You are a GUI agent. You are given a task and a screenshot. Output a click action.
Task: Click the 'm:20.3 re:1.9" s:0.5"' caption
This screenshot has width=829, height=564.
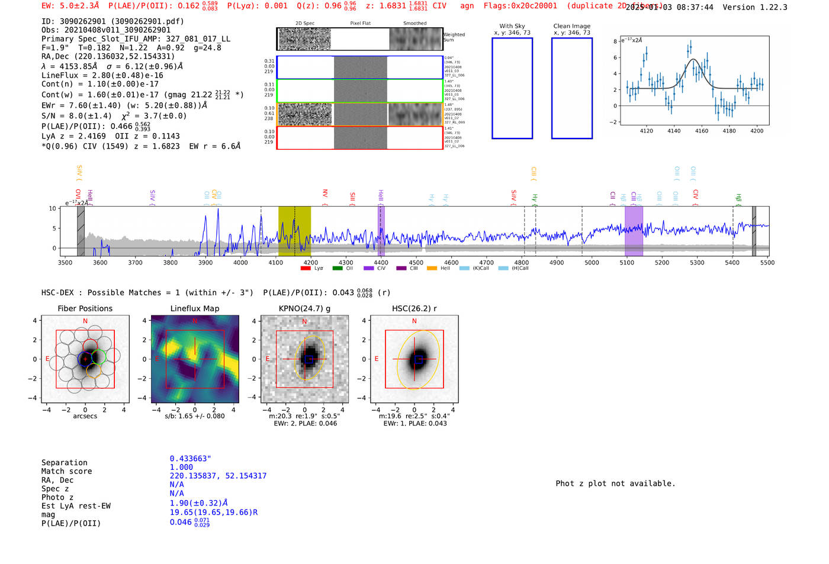pos(304,416)
